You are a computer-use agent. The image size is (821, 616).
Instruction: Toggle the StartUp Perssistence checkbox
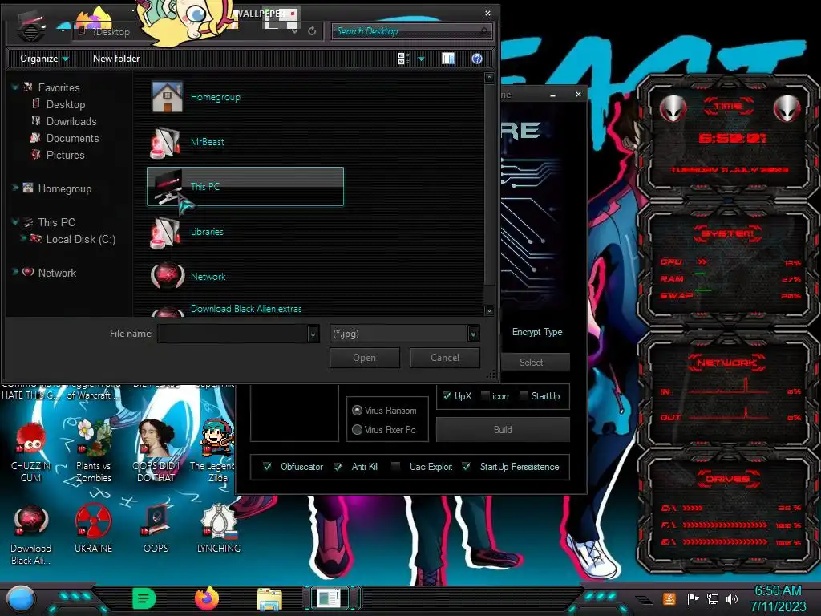coord(467,467)
